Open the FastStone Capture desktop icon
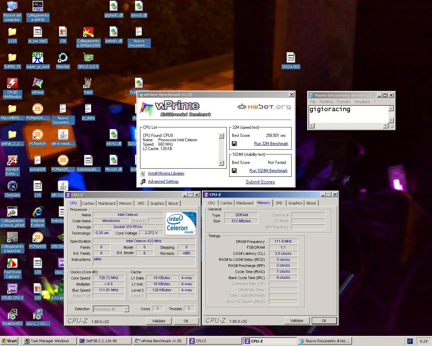The width and height of the screenshot is (432, 346). (x=12, y=268)
